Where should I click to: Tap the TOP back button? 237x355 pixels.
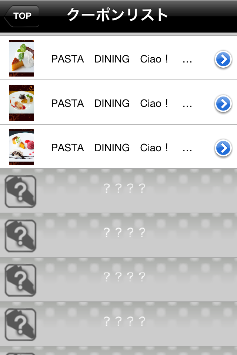[21, 16]
